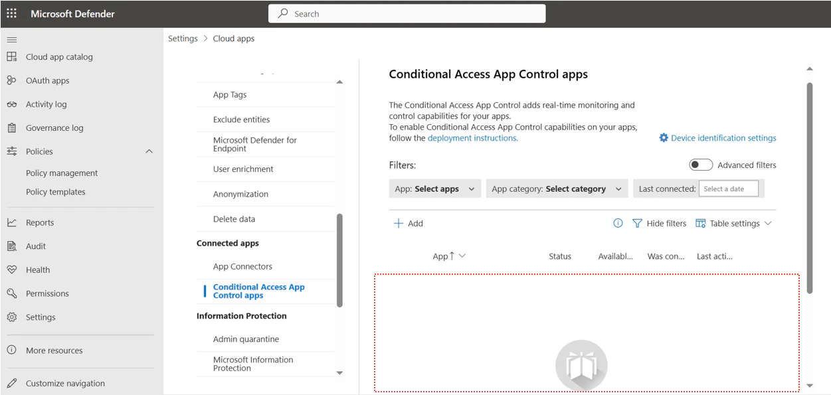This screenshot has width=831, height=395.
Task: Open Cloud app catalog page
Action: (59, 56)
